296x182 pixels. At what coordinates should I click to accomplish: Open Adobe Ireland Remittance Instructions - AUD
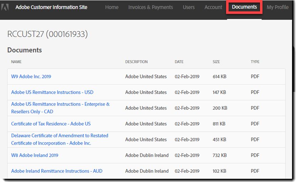[57, 171]
